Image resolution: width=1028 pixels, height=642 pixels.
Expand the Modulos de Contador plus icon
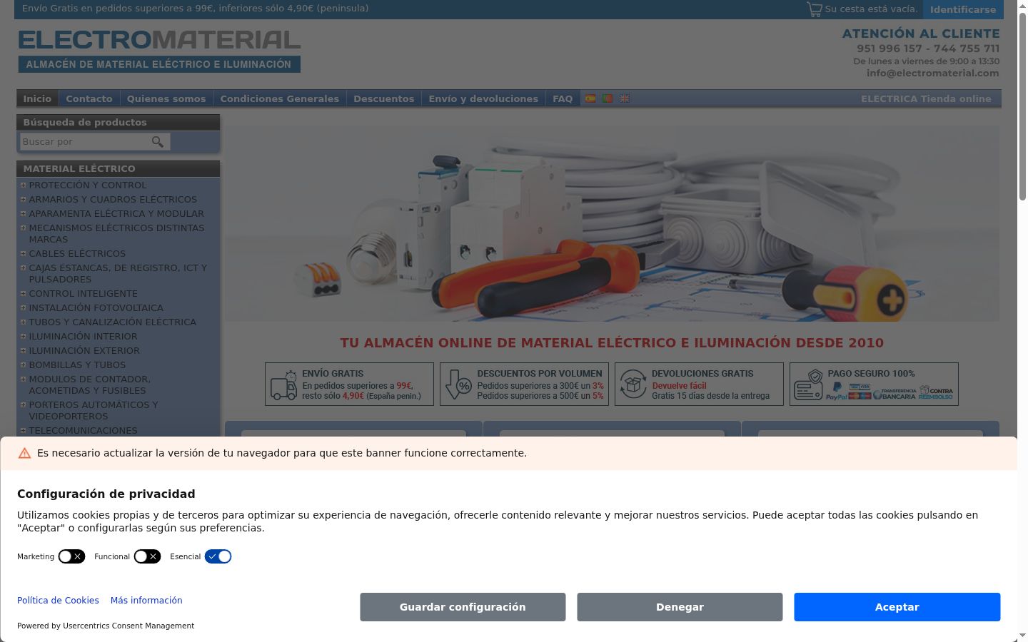(23, 379)
